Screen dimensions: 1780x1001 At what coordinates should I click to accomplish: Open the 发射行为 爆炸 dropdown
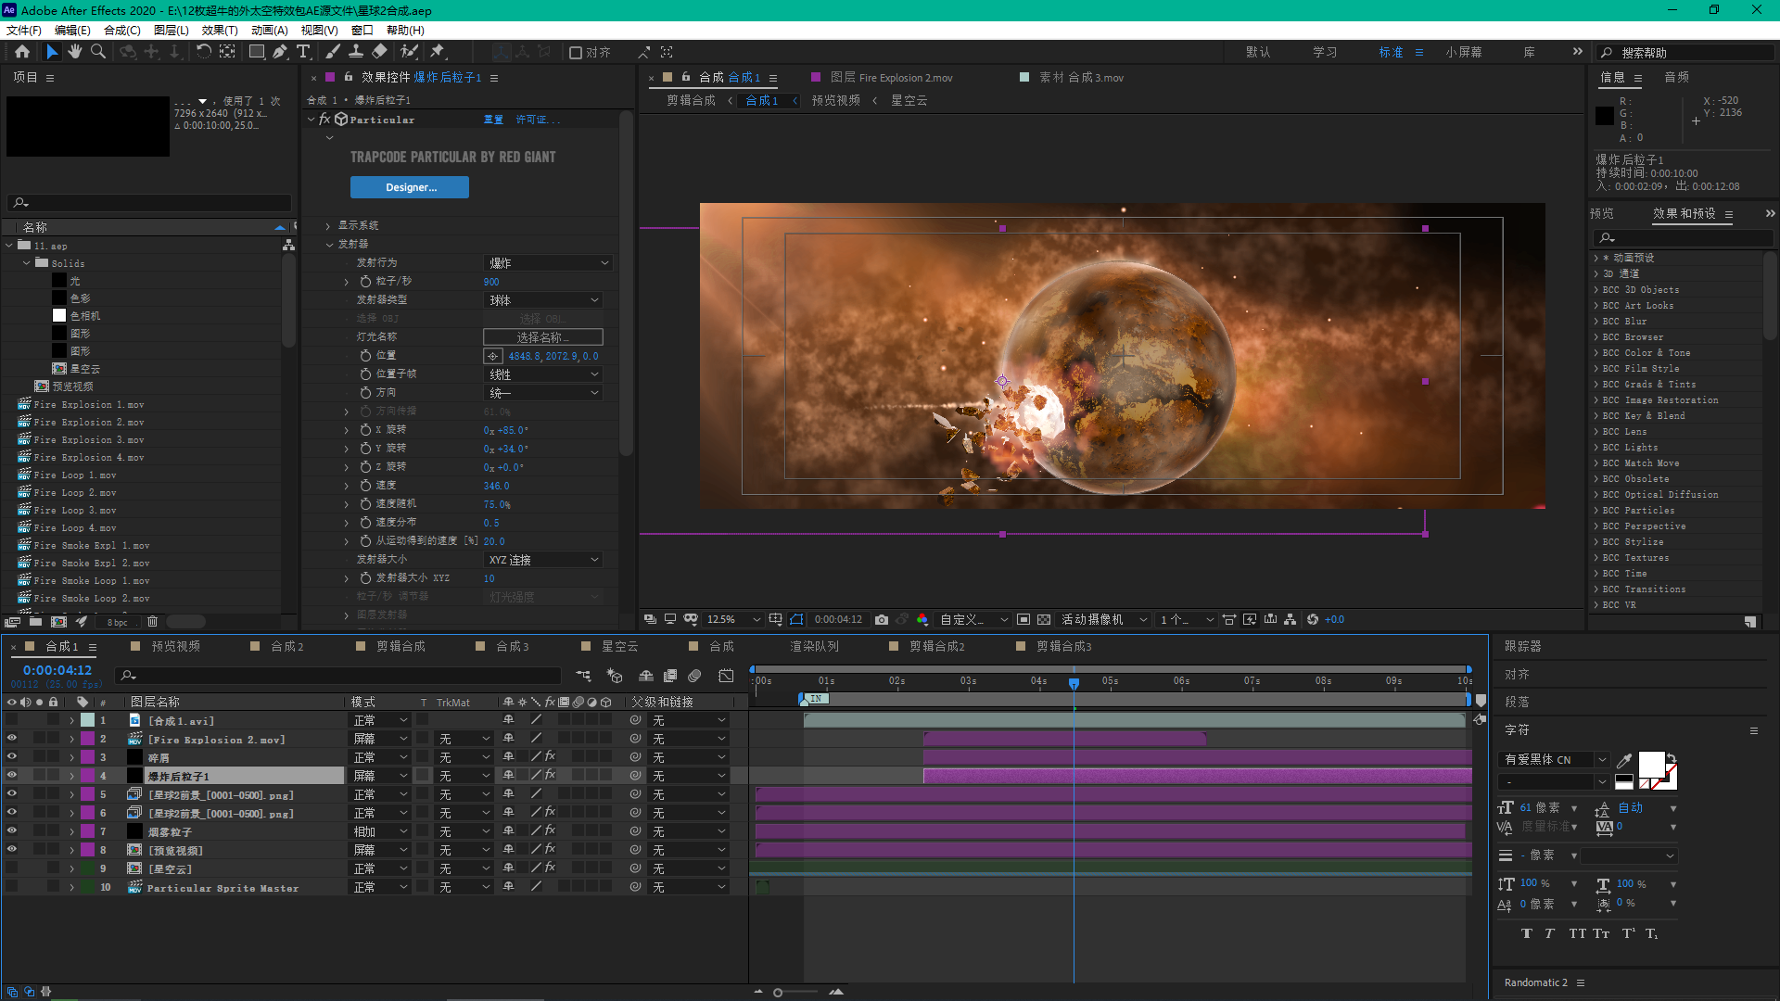point(548,263)
